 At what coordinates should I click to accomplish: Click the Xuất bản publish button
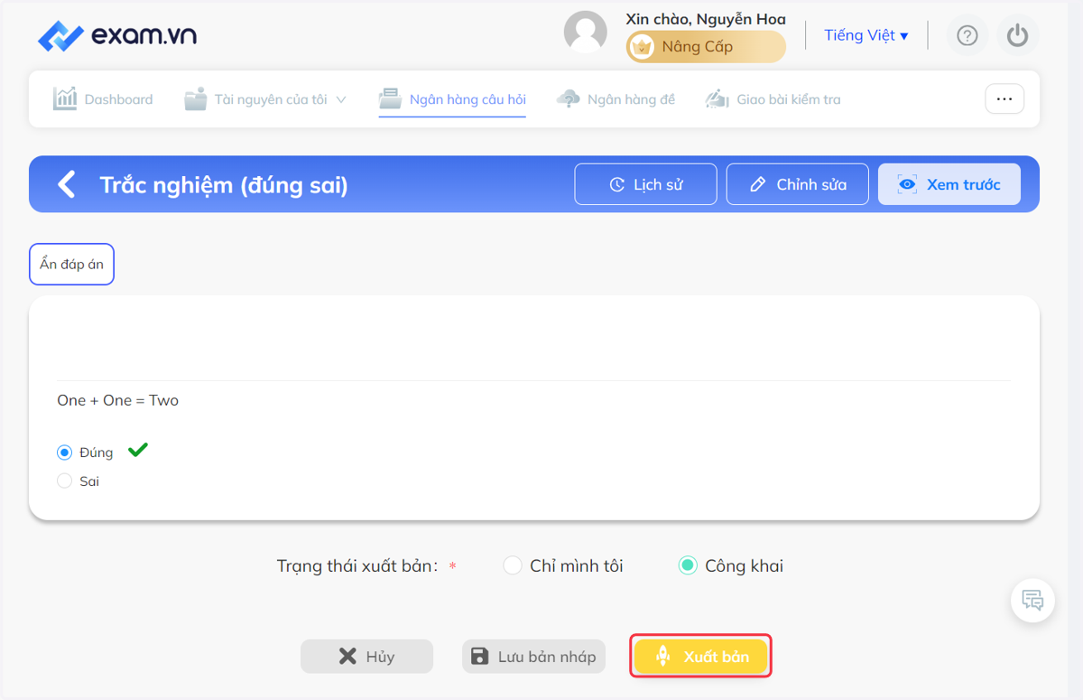701,657
